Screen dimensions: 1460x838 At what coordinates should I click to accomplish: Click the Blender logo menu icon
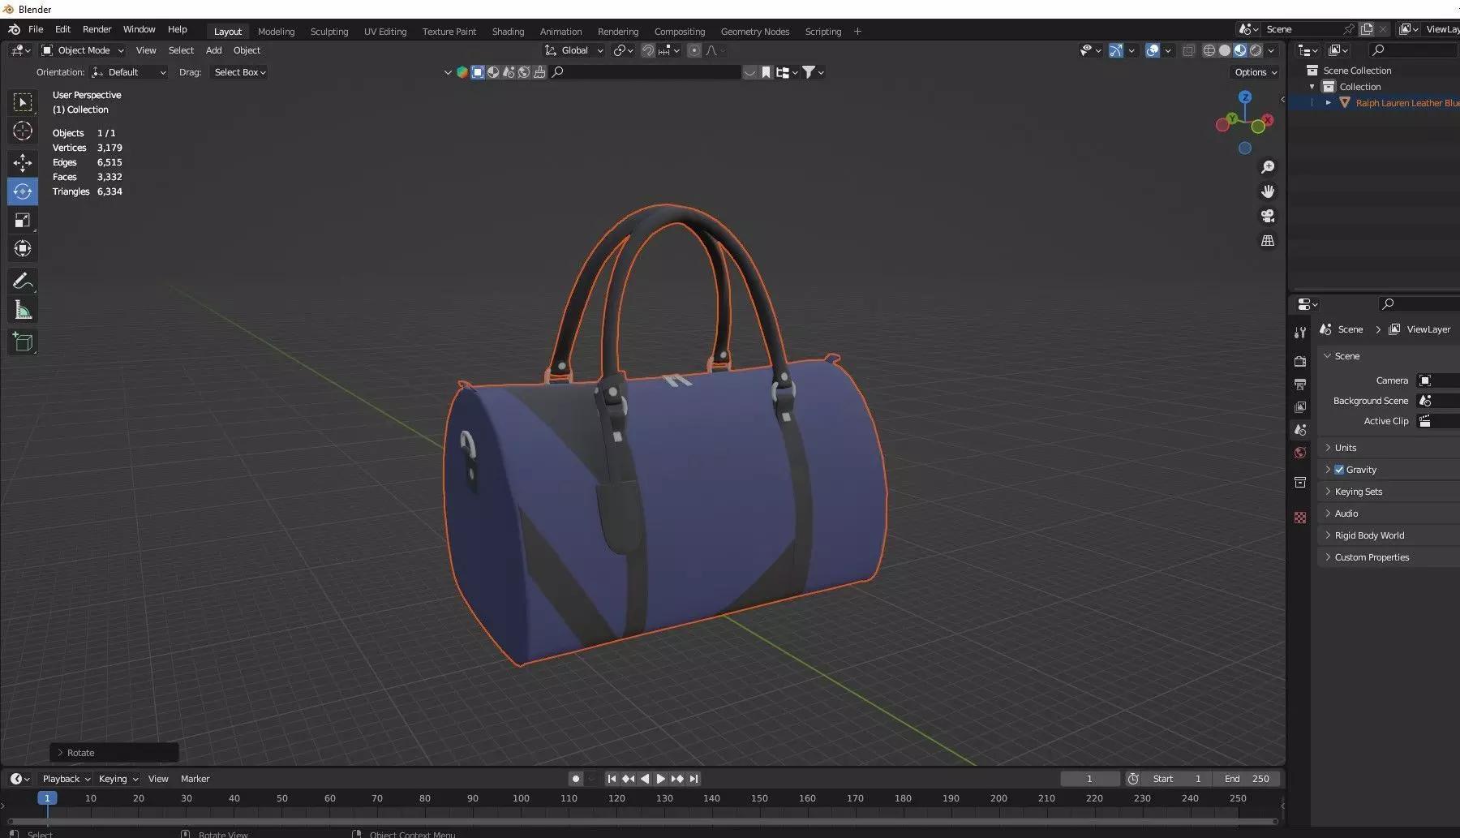pyautogui.click(x=14, y=29)
